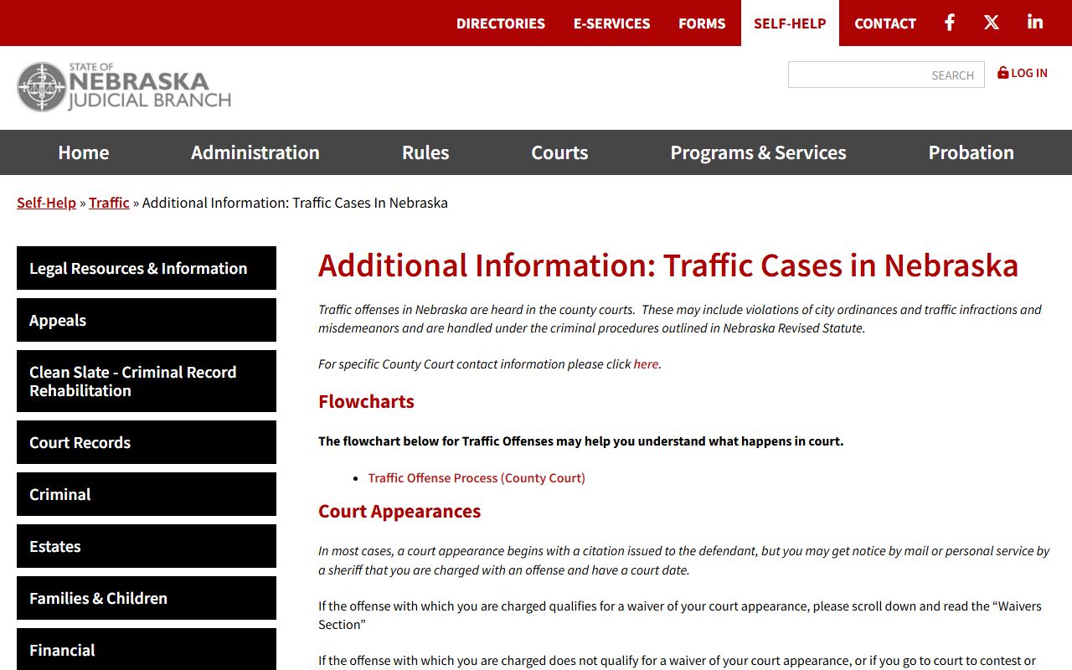Click the Nebraska Judicial Branch logo
This screenshot has height=670, width=1072.
coord(124,87)
